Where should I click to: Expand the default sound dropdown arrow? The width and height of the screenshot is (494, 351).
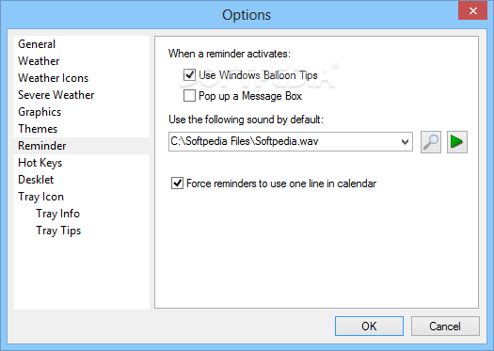(x=405, y=142)
